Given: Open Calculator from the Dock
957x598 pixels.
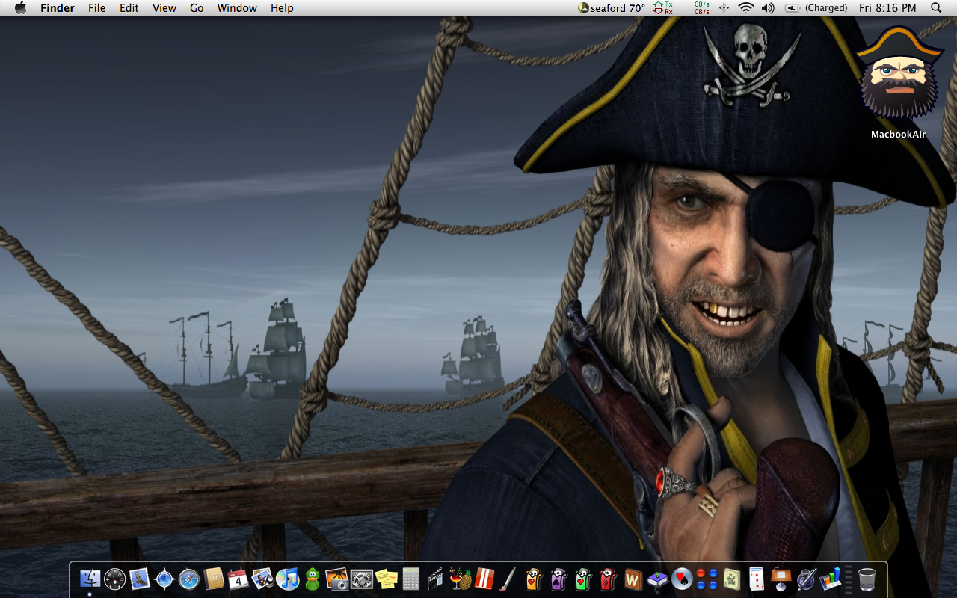Looking at the screenshot, I should pos(410,579).
